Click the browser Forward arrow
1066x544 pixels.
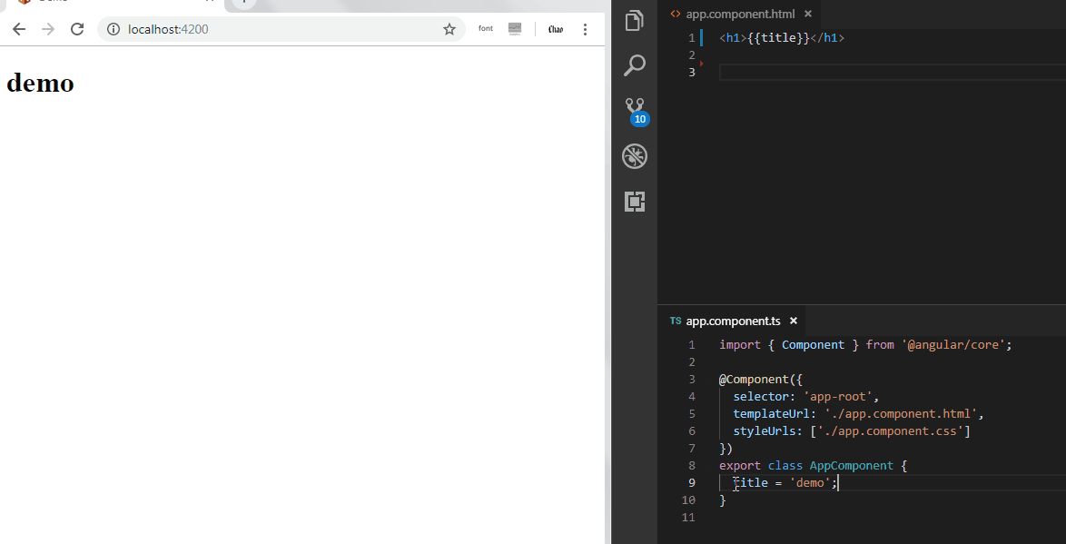pyautogui.click(x=48, y=29)
